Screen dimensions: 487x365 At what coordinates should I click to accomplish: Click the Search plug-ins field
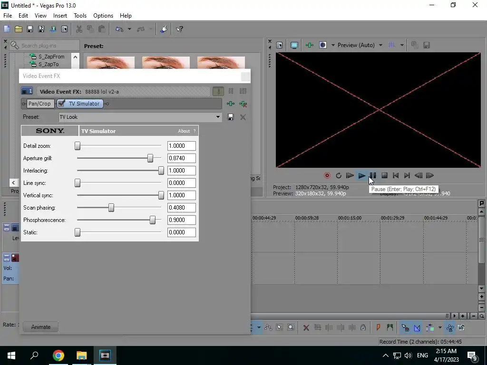pyautogui.click(x=44, y=45)
